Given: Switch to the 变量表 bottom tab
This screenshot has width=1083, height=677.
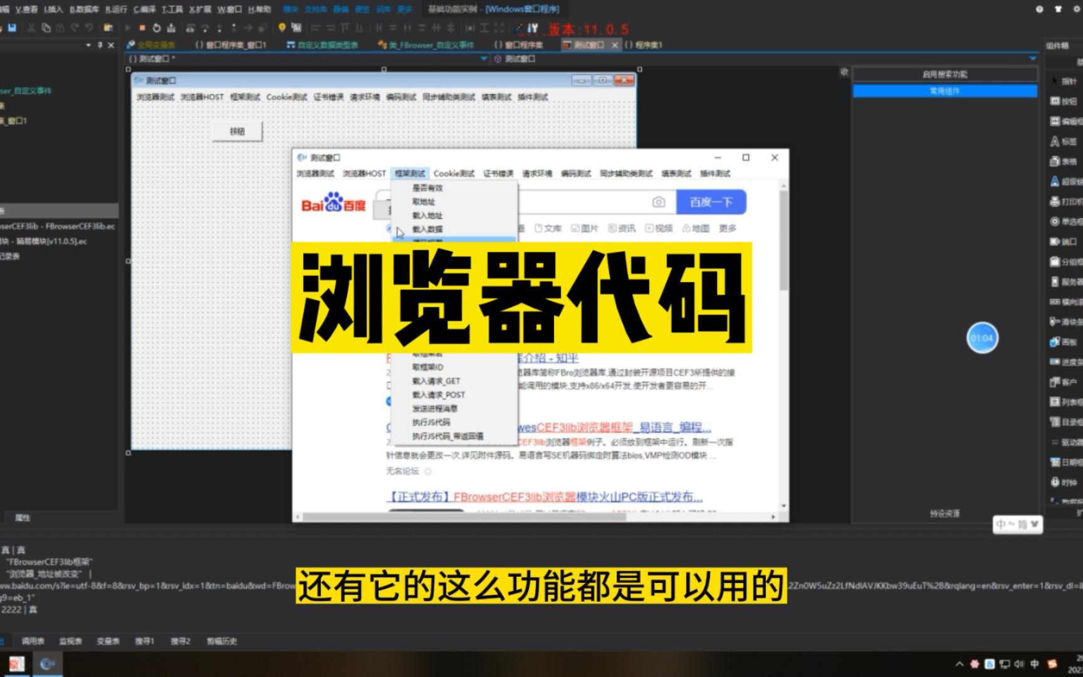Looking at the screenshot, I should (108, 641).
